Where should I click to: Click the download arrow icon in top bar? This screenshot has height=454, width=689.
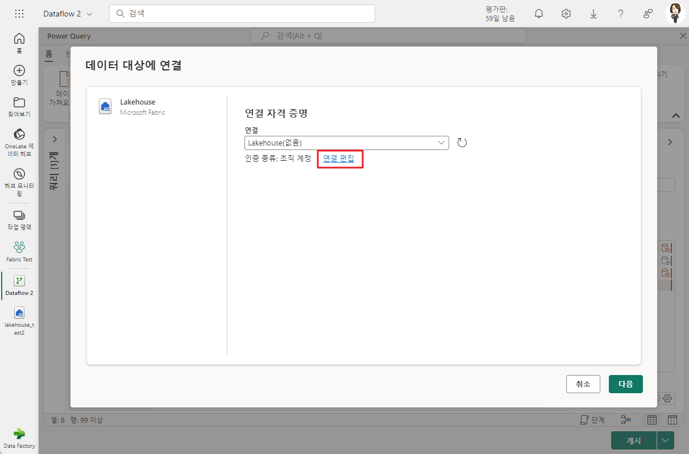(x=593, y=14)
